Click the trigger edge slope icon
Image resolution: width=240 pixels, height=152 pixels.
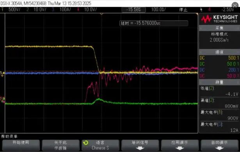coord(201,10)
